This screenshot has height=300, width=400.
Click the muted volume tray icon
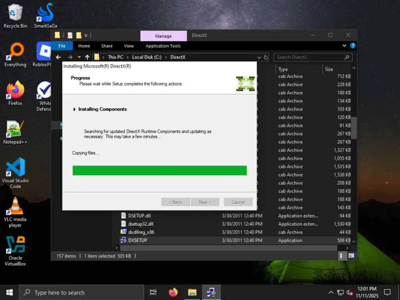pyautogui.click(x=350, y=293)
